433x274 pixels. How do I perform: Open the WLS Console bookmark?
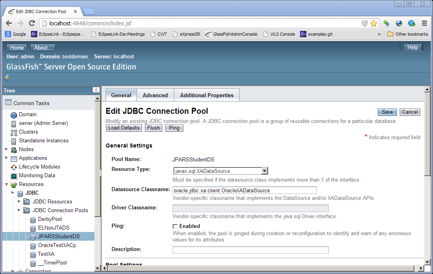279,34
